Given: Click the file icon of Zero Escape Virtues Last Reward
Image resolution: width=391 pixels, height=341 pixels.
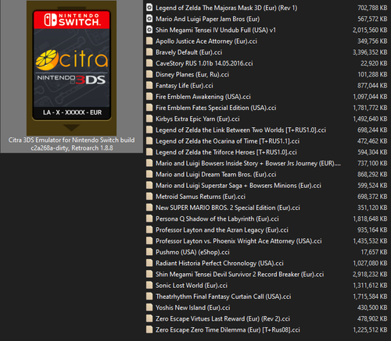Looking at the screenshot, I should (149, 318).
